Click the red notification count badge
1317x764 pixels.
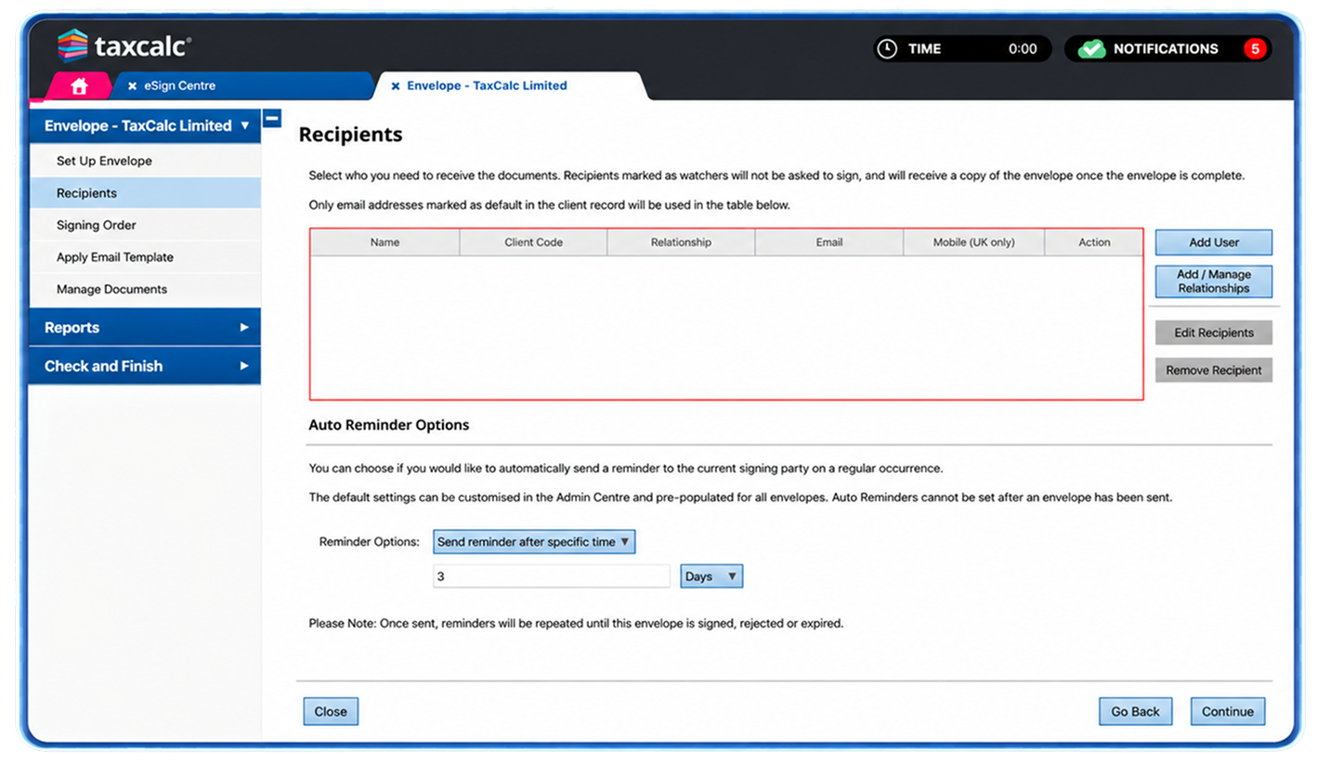1255,49
